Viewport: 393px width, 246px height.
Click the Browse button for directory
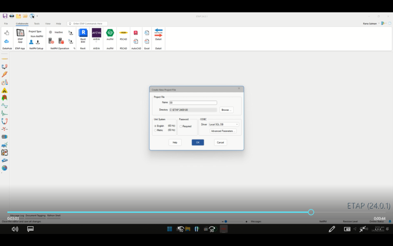point(226,110)
